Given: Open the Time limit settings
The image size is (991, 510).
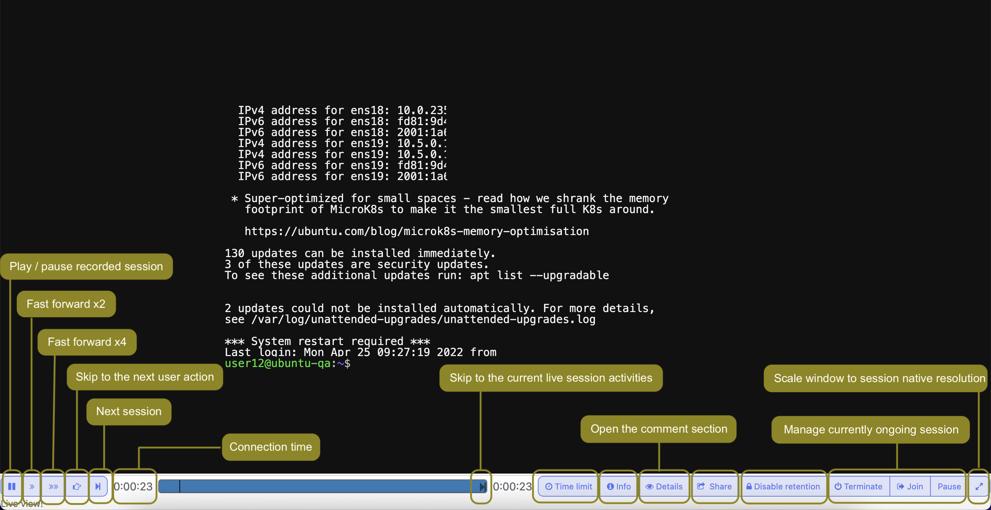Looking at the screenshot, I should click(x=568, y=487).
